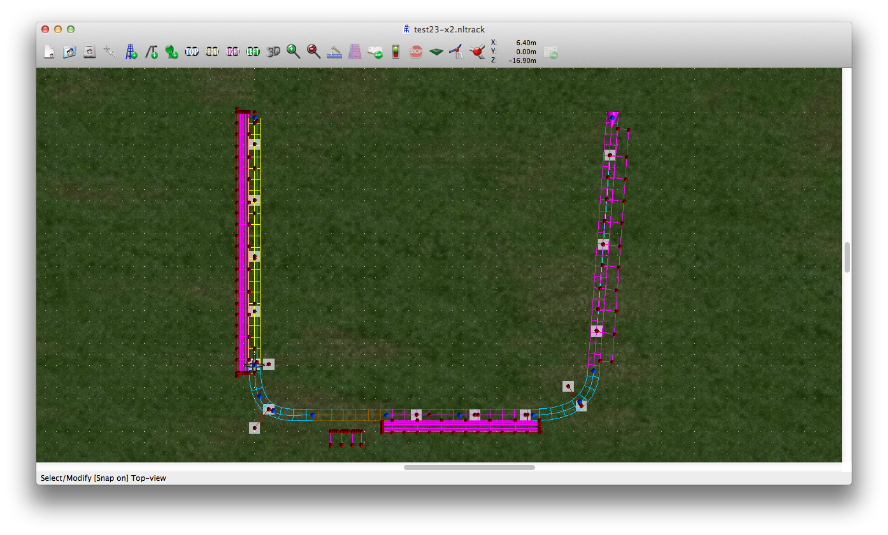Click the window title test23-x2.nltrack

(x=449, y=29)
